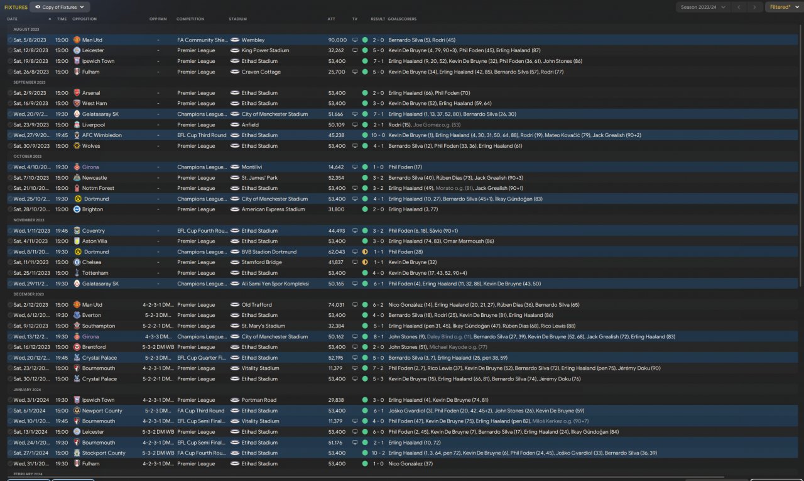Sort by the OPPOSITION column header
Screen dimensions: 804x481
pos(84,19)
